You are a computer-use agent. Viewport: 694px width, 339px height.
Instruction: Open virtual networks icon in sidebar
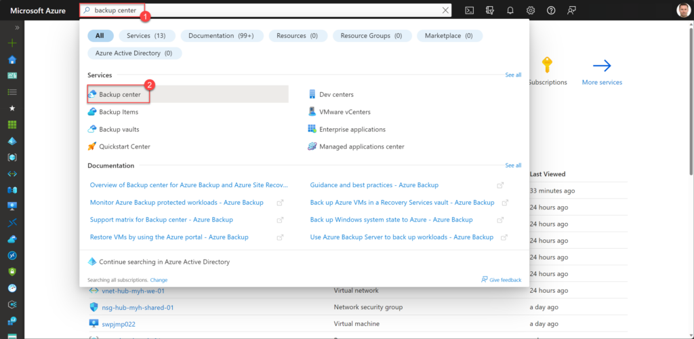(12, 174)
